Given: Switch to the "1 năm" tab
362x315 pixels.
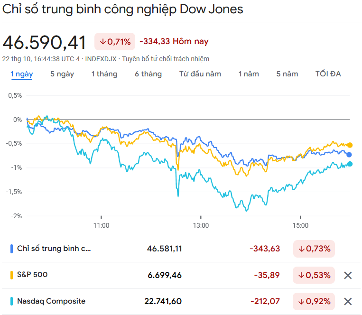Looking at the screenshot, I should pos(249,74).
